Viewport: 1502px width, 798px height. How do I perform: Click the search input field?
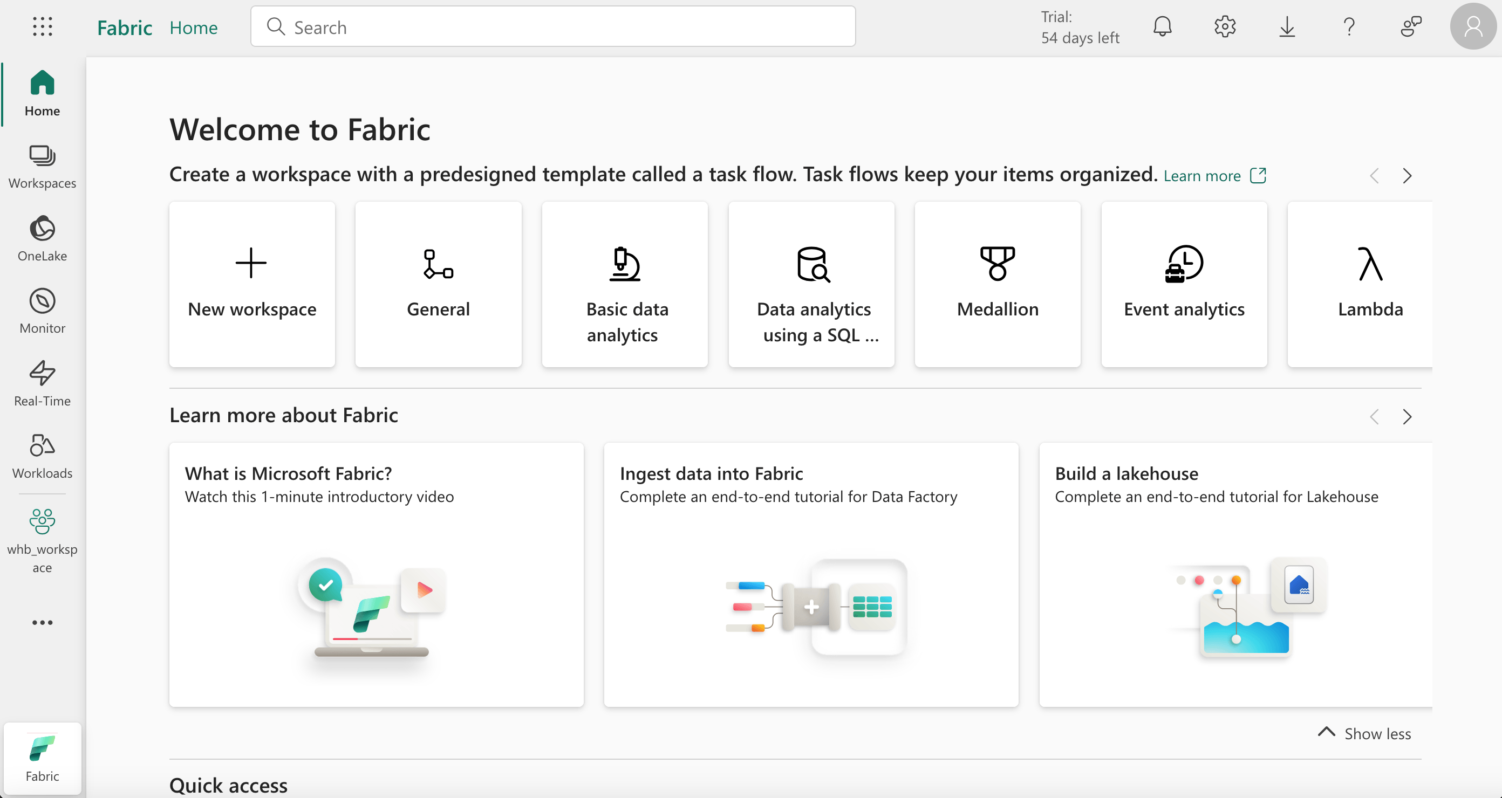(554, 27)
